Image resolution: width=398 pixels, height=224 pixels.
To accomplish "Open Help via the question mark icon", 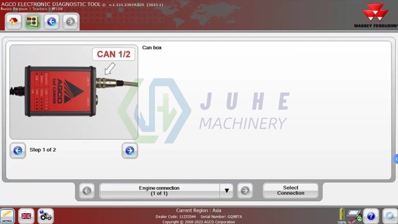I will [370, 216].
